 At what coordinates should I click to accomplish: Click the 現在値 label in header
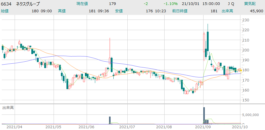[82, 4]
